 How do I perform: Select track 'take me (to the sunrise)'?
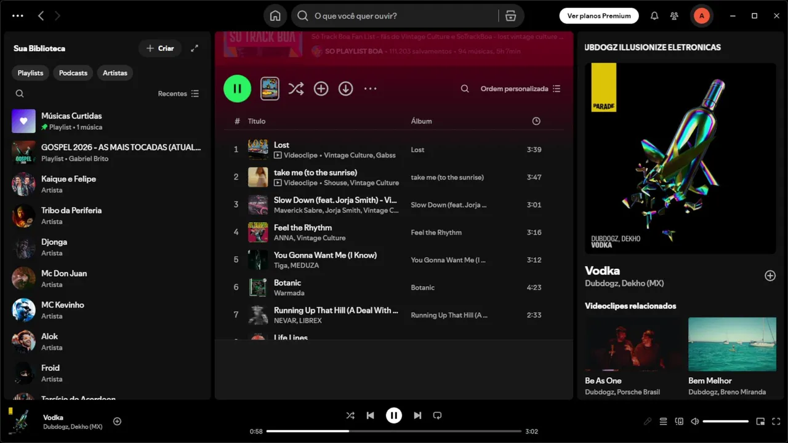(393, 177)
